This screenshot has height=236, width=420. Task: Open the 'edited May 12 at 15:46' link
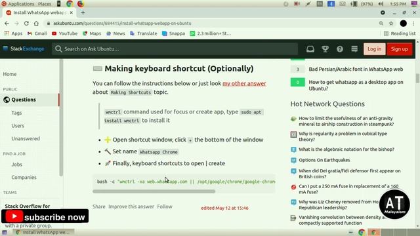[x=224, y=208]
